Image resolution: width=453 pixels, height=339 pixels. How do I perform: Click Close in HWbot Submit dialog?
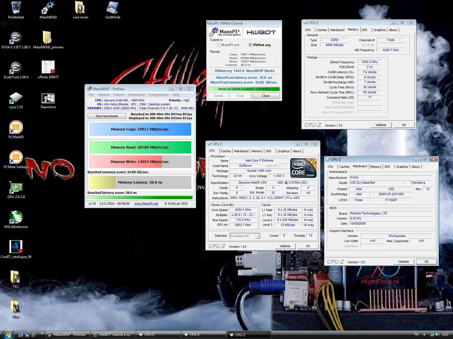[266, 96]
